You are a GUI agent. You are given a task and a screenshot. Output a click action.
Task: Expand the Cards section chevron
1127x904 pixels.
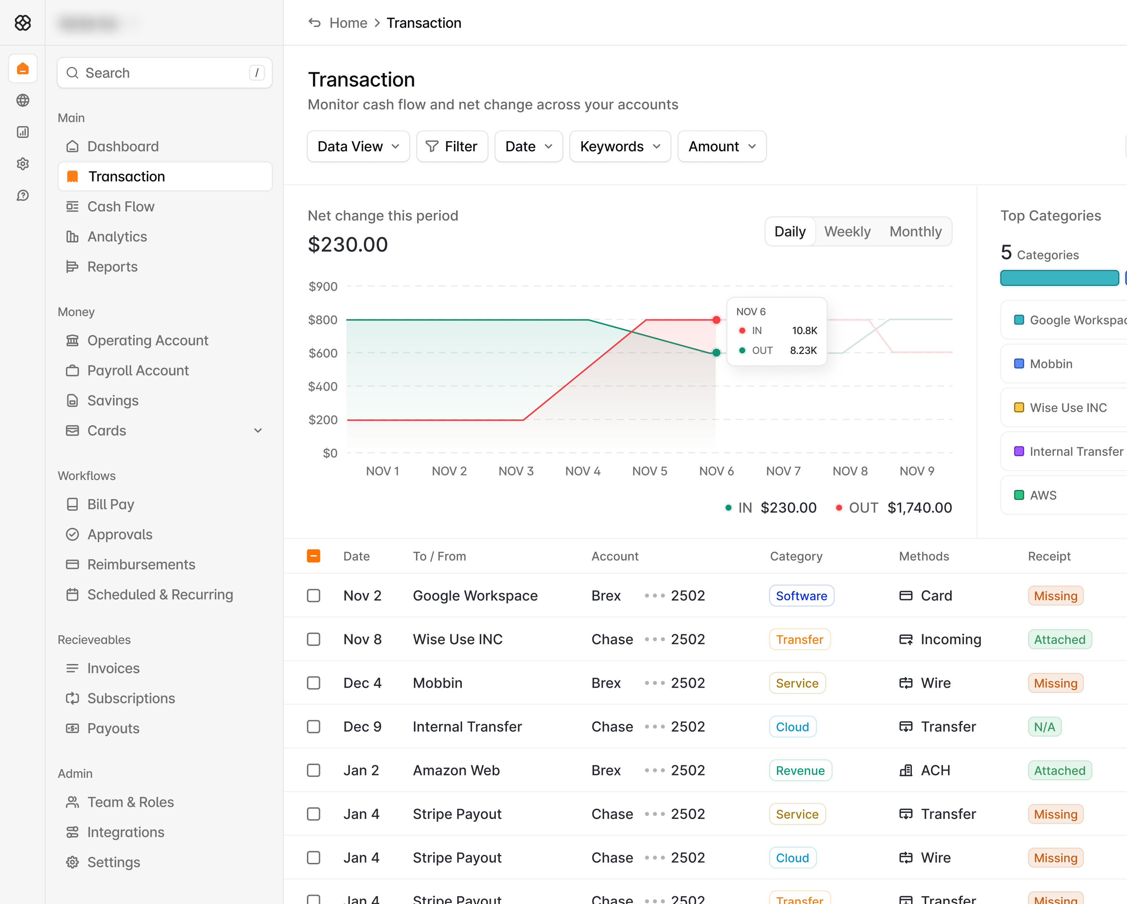click(258, 431)
